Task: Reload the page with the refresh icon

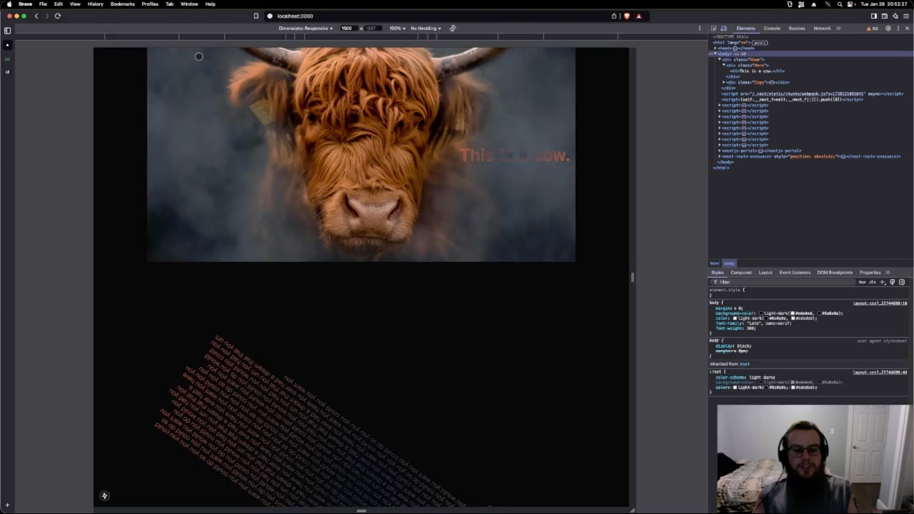Action: 58,16
